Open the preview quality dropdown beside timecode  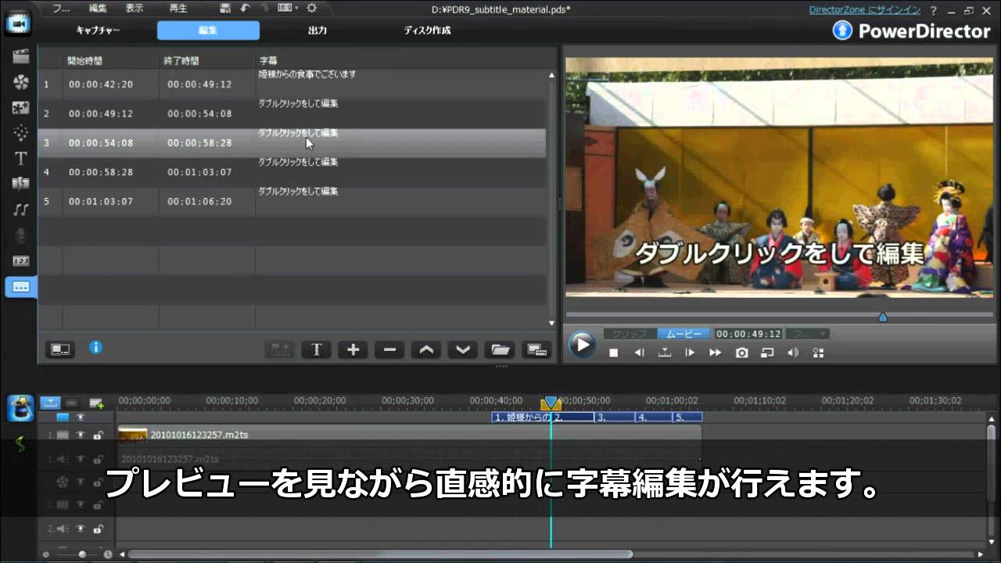click(808, 334)
